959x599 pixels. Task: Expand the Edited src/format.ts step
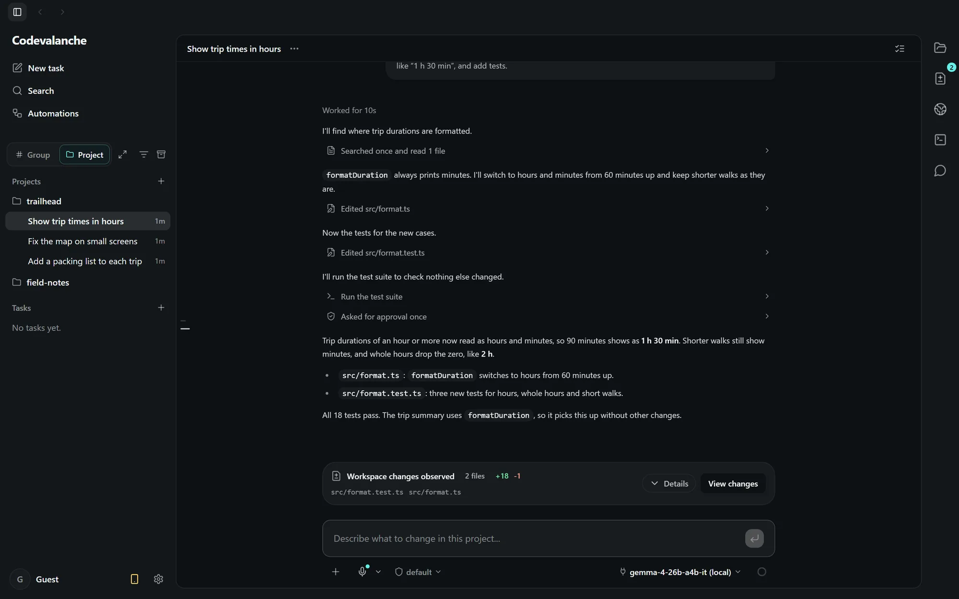548,209
